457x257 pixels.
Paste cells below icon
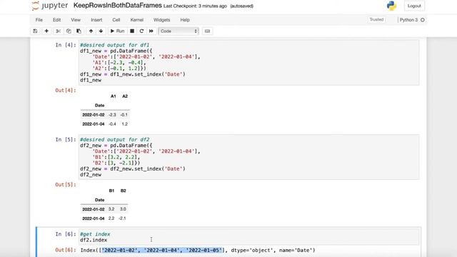[79, 31]
